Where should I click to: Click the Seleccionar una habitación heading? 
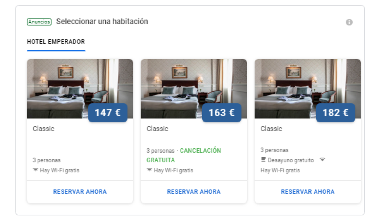[x=102, y=21]
